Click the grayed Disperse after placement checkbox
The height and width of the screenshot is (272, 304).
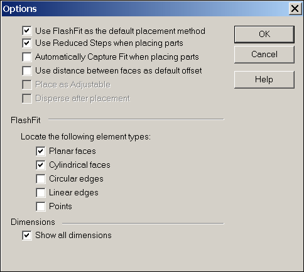click(27, 99)
